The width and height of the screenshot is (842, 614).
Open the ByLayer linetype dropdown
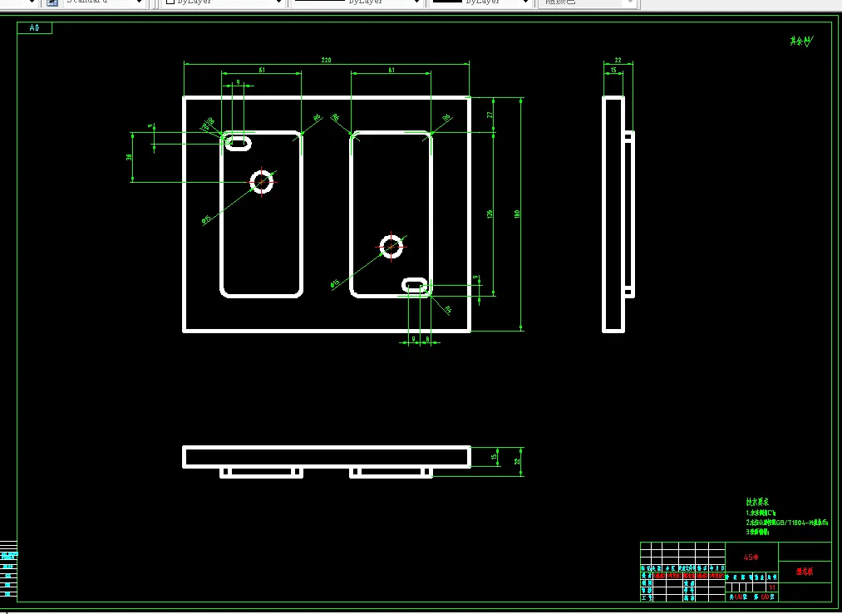click(x=357, y=2)
